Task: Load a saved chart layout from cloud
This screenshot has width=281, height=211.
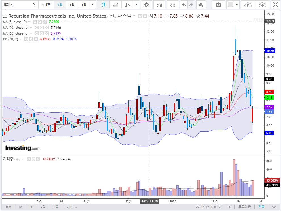Action: click(x=248, y=5)
